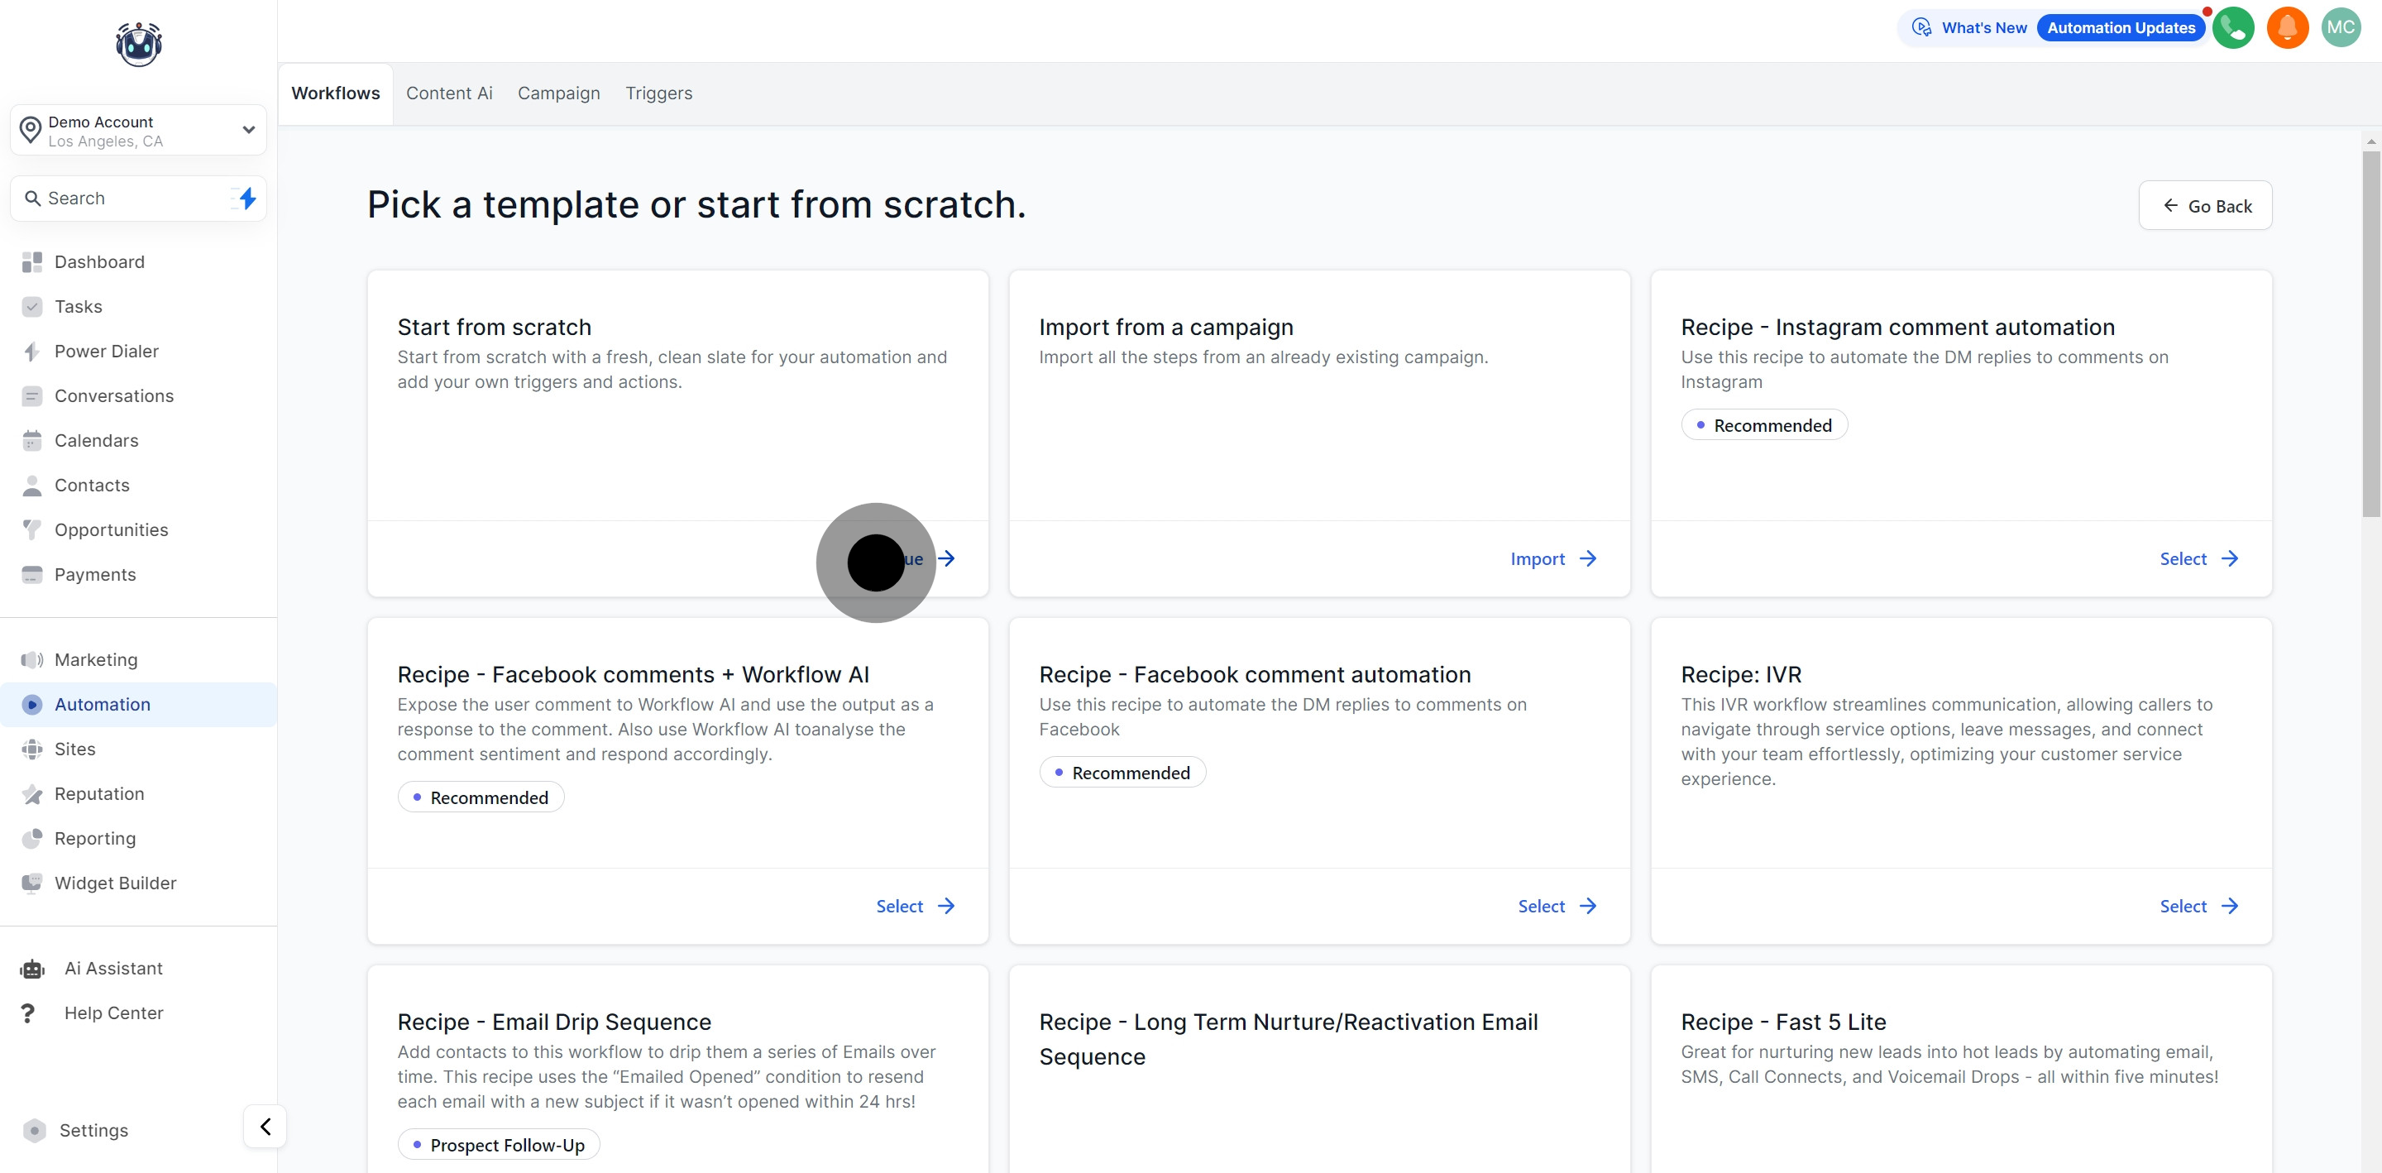Open the orange notifications bell
Image resolution: width=2382 pixels, height=1173 pixels.
point(2287,28)
